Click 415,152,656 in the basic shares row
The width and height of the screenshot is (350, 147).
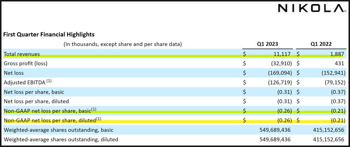click(x=329, y=130)
